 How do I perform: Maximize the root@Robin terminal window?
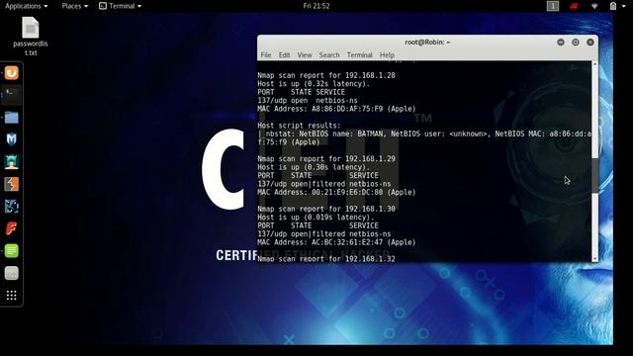[x=576, y=43]
